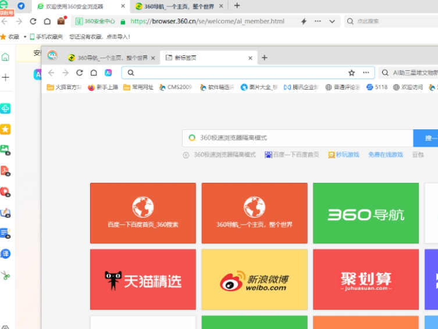Expand the 常用网址 bookmark folder
The image size is (438, 329).
pyautogui.click(x=138, y=87)
